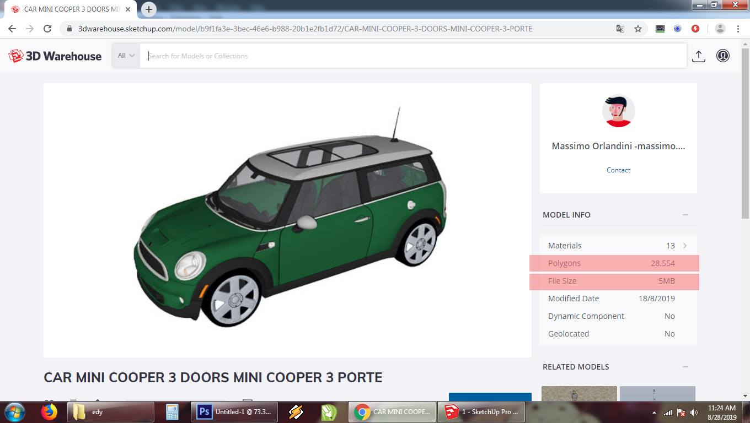Open the All search filter dropdown

[126, 56]
